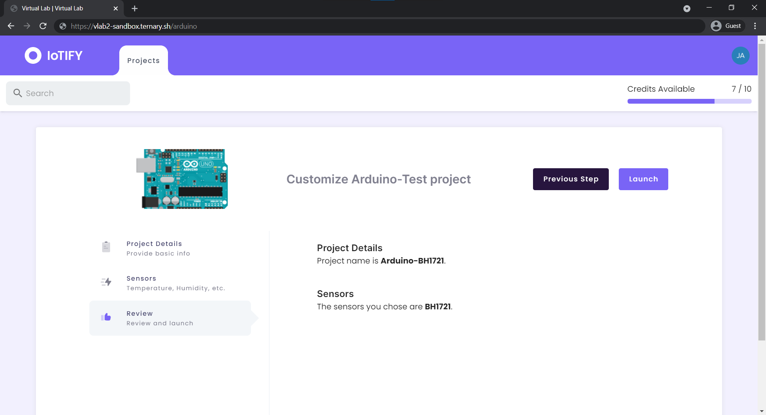Image resolution: width=766 pixels, height=415 pixels.
Task: Launch the project
Action: [x=643, y=179]
